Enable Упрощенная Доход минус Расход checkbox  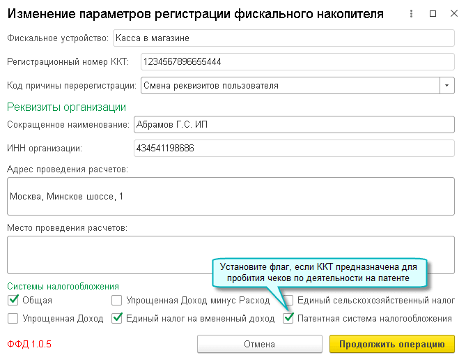pyautogui.click(x=117, y=301)
